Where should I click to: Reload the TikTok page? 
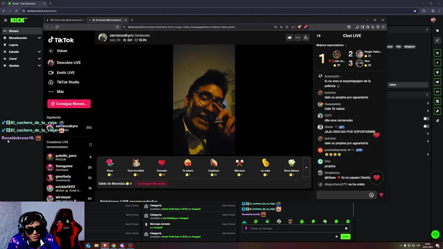point(57,27)
